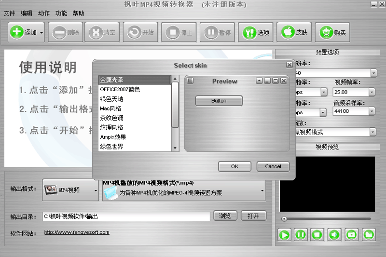386x257 pixels.
Task: Toggle the preview mute speaker icon
Action: [334, 235]
